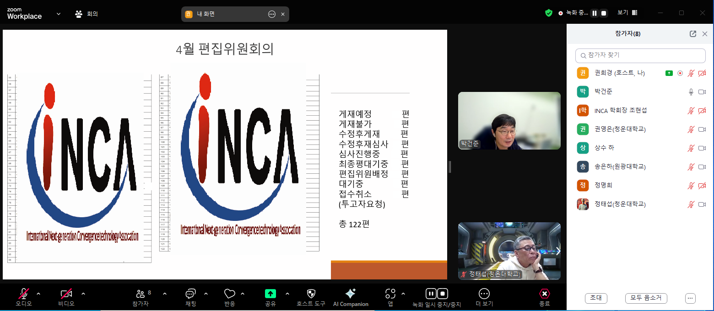Launch AI Companion sparkle icon

click(x=351, y=294)
